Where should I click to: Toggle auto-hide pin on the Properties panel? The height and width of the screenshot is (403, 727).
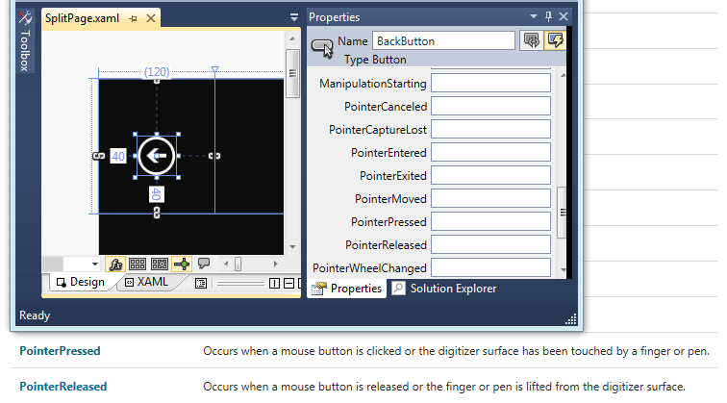point(548,16)
